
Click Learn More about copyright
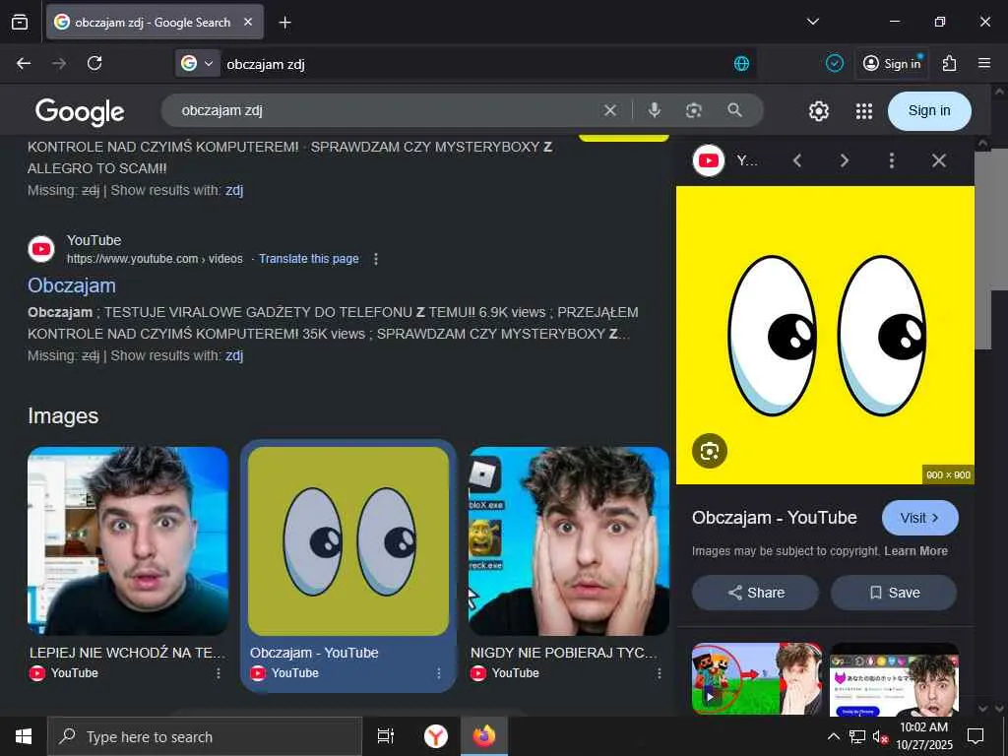coord(915,551)
